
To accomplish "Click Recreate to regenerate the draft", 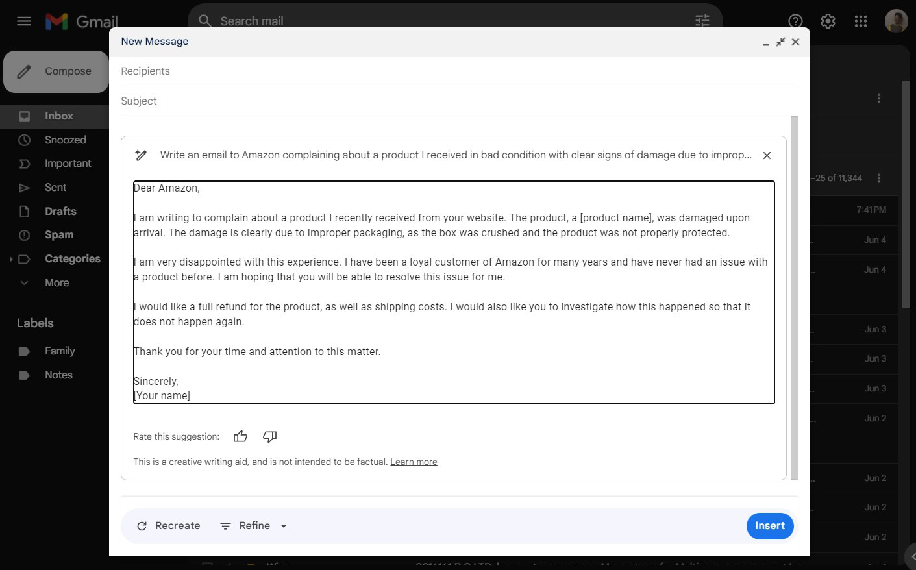I will coord(169,526).
